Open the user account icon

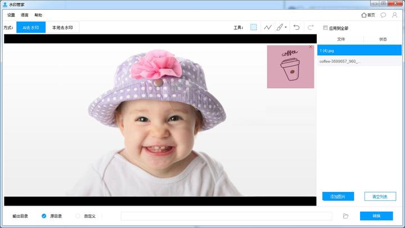point(394,15)
